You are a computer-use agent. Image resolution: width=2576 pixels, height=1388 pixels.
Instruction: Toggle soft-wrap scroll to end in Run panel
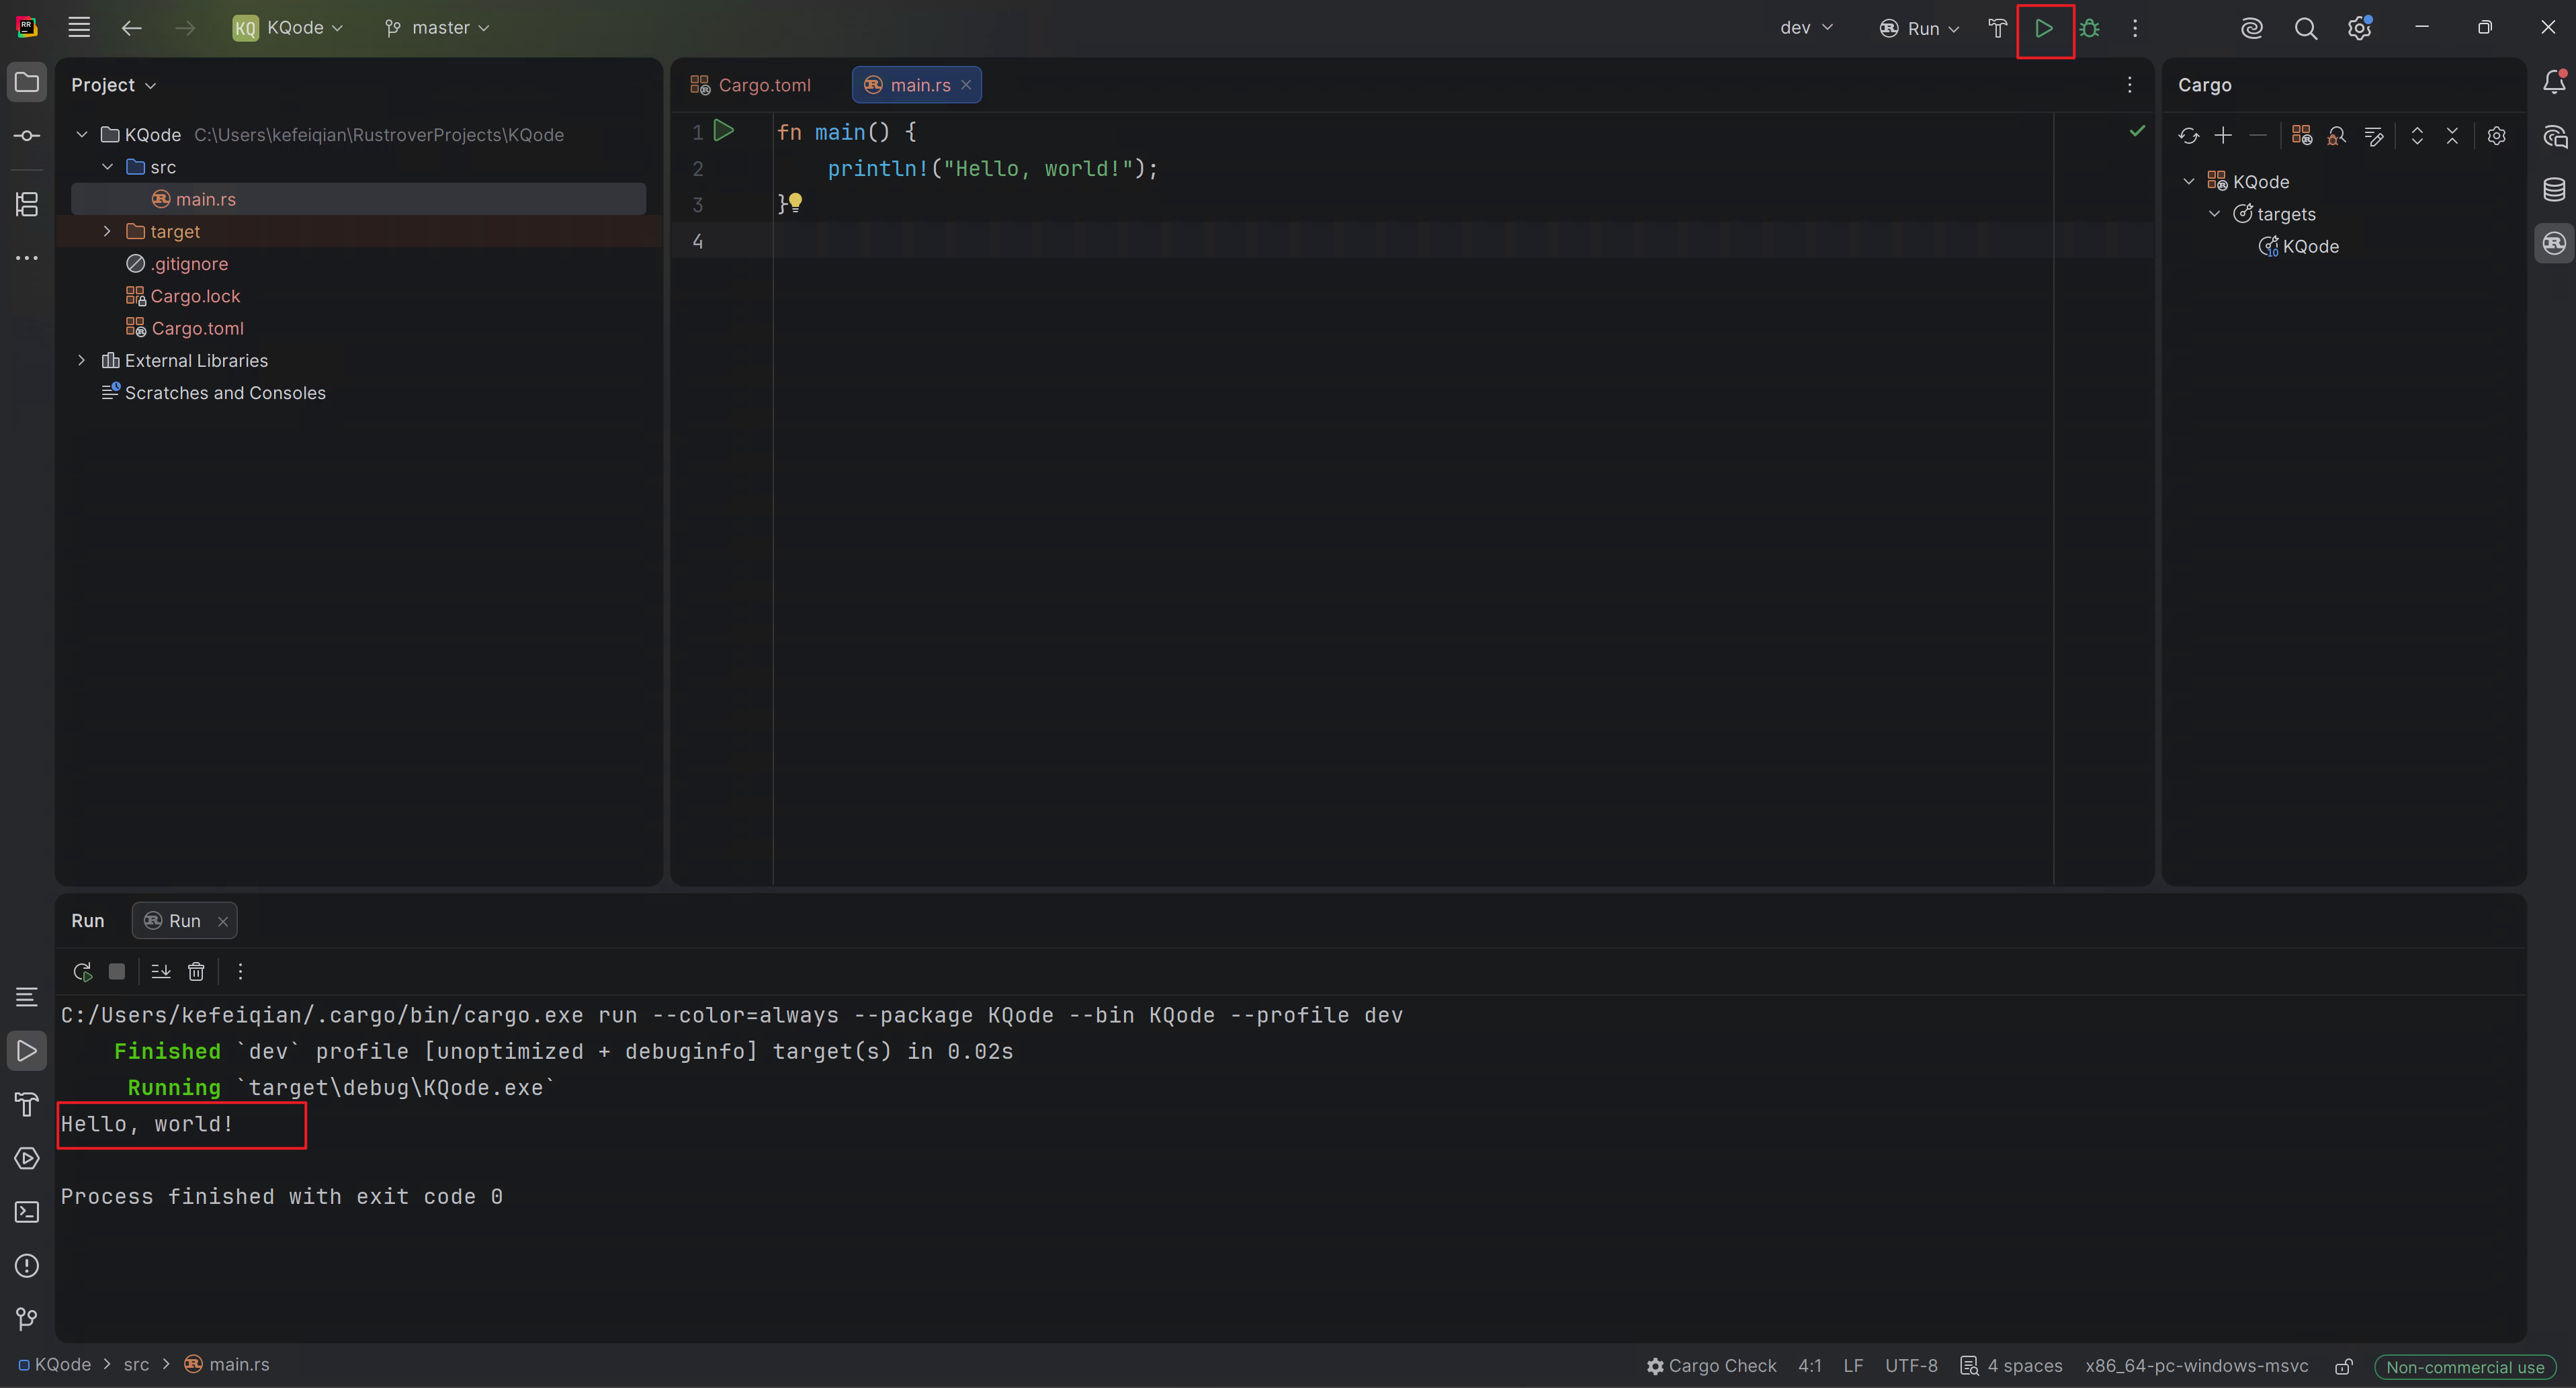click(160, 971)
